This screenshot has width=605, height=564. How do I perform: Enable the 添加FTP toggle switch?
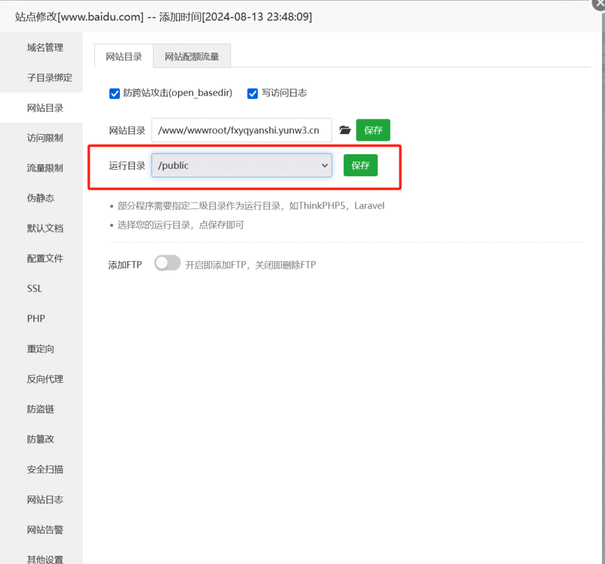(167, 263)
